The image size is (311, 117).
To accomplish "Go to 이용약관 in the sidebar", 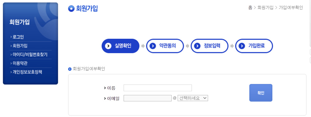I will click(20, 63).
